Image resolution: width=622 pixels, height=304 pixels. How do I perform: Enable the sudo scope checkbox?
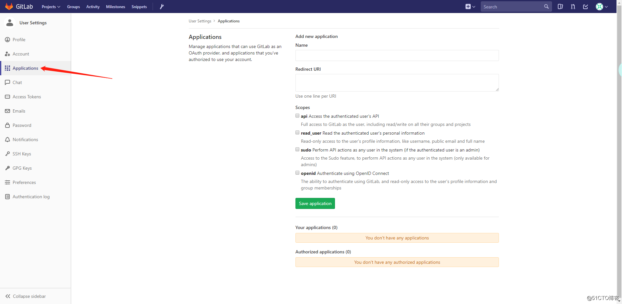pyautogui.click(x=297, y=149)
